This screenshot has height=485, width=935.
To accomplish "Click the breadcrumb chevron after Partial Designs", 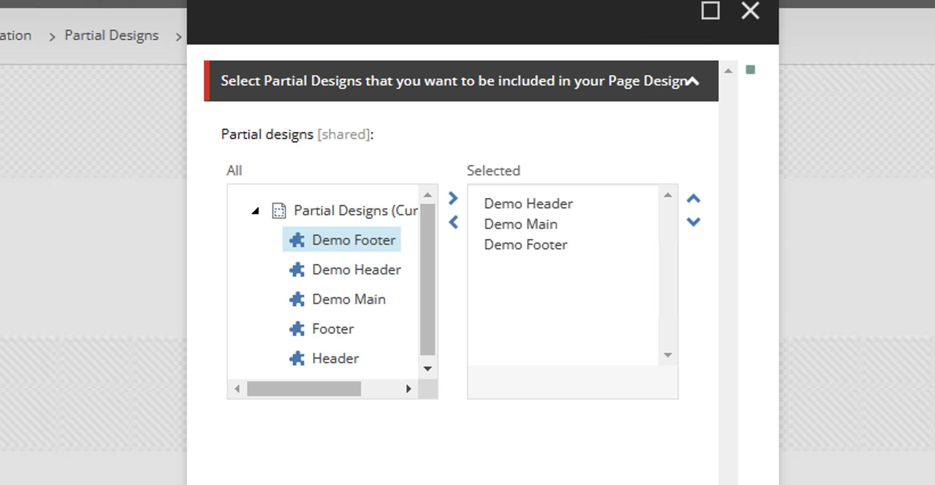I will pyautogui.click(x=179, y=37).
